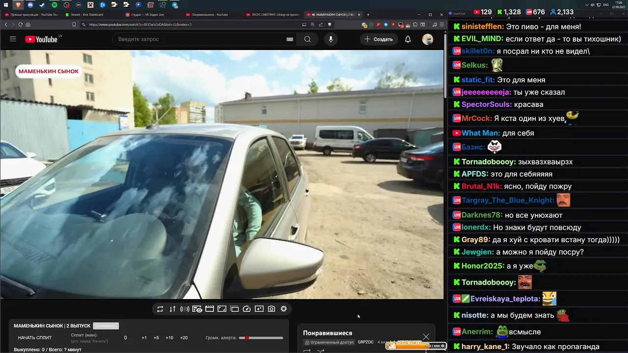Click the dashed theater frame icon in toolbar
The width and height of the screenshot is (628, 353).
tap(234, 309)
